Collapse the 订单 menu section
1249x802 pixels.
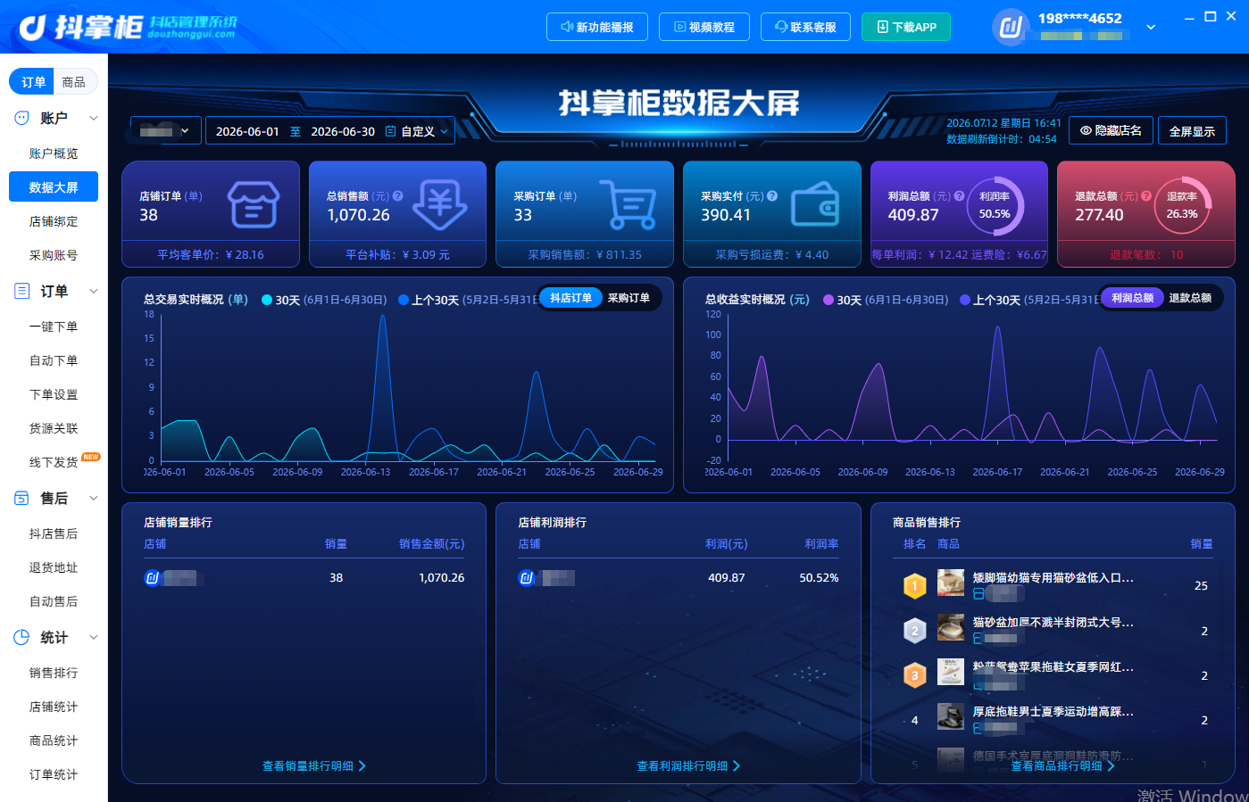point(94,291)
